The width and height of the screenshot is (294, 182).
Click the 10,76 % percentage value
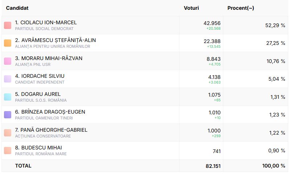coord(276,61)
